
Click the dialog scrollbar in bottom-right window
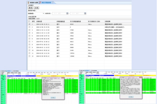(141, 87)
